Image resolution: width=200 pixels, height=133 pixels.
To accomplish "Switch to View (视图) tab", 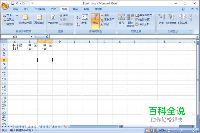I will pyautogui.click(x=86, y=9).
